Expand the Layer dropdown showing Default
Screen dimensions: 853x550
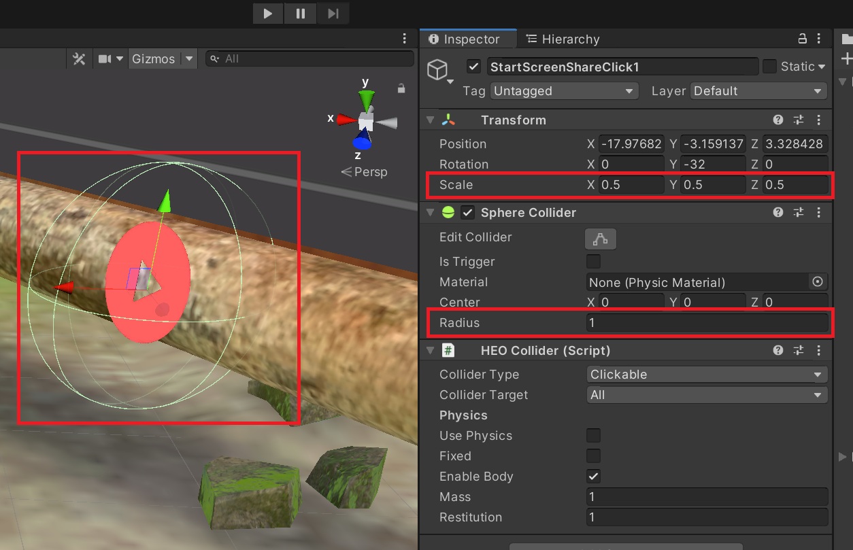tap(758, 91)
